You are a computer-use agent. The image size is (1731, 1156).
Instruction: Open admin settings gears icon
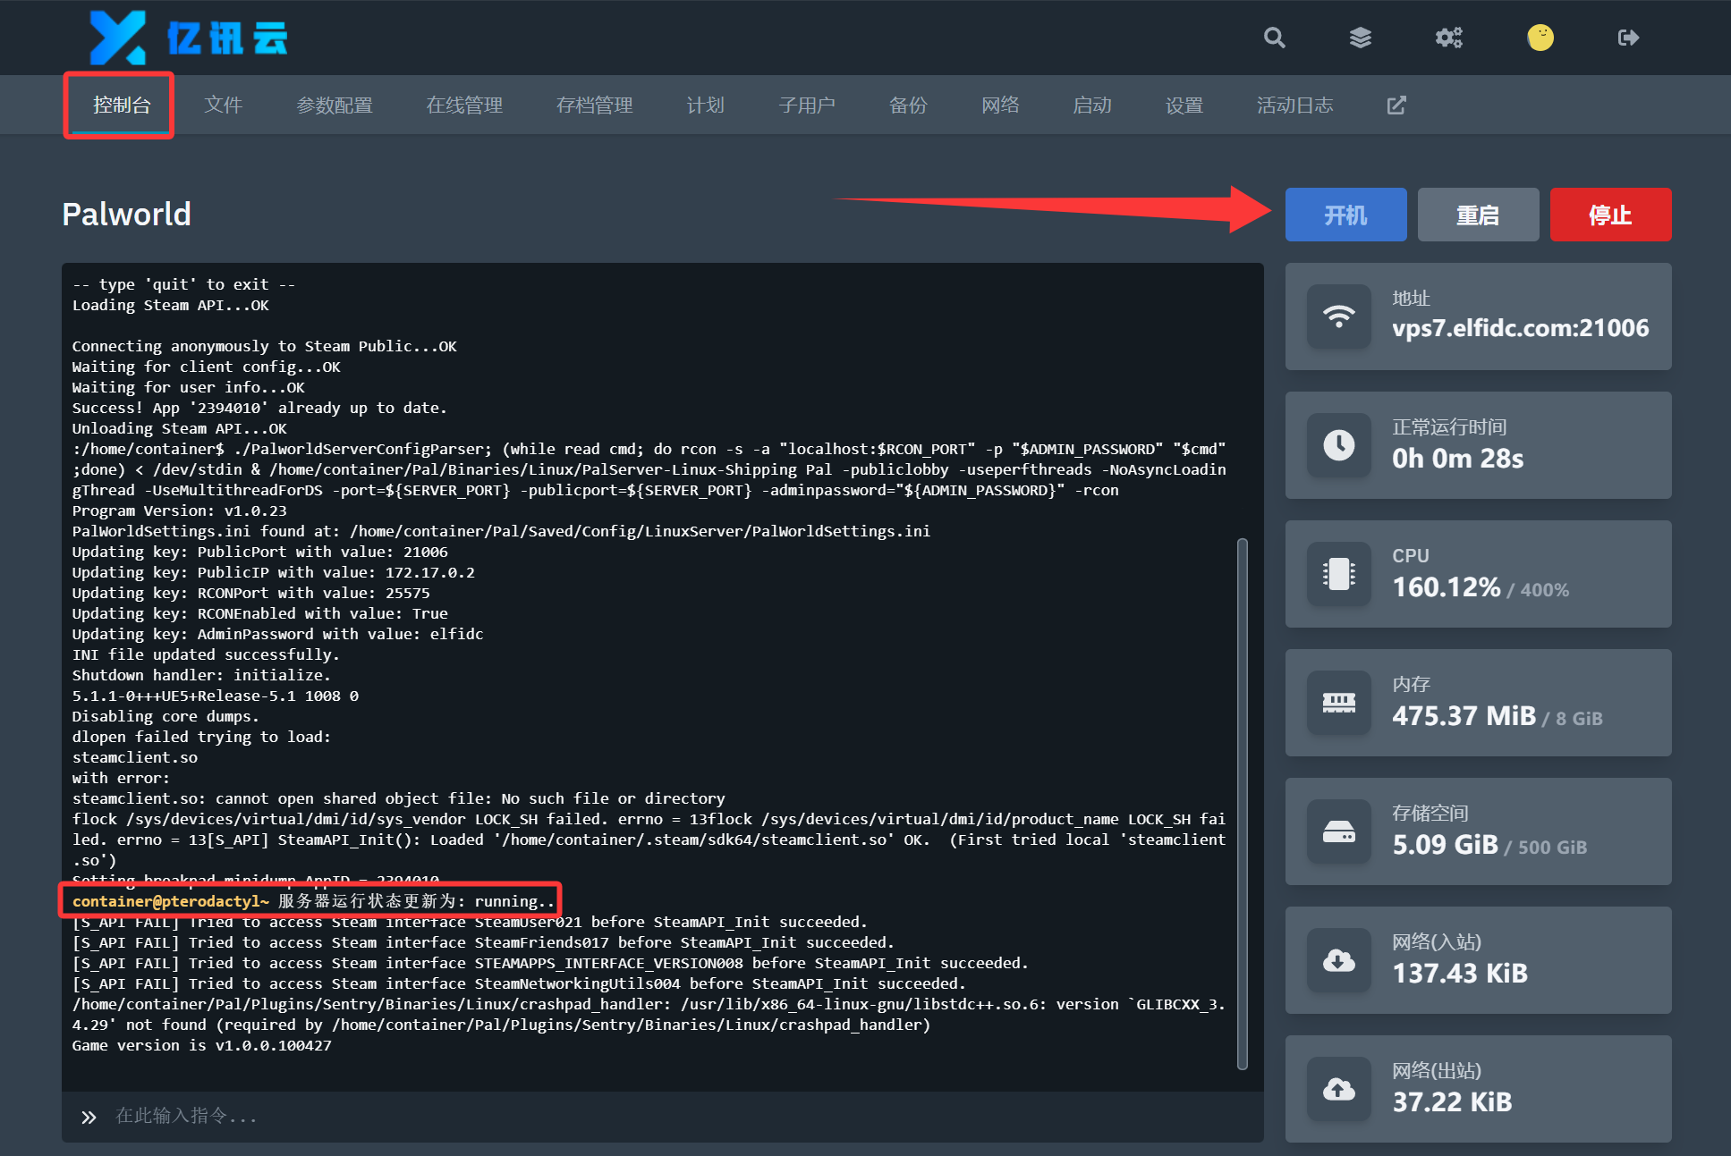(x=1448, y=38)
